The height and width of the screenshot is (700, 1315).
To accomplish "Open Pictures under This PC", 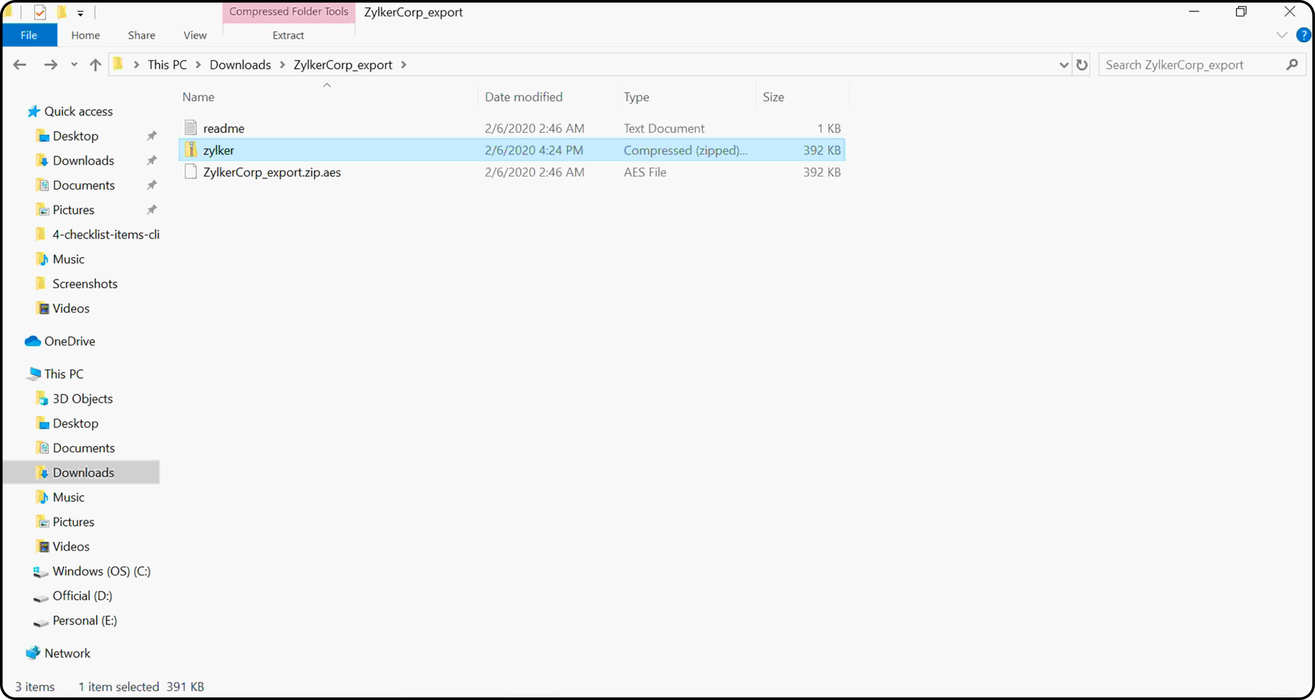I will tap(73, 521).
